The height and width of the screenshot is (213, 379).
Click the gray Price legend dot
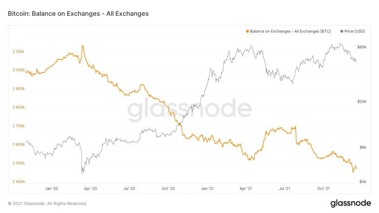(342, 32)
